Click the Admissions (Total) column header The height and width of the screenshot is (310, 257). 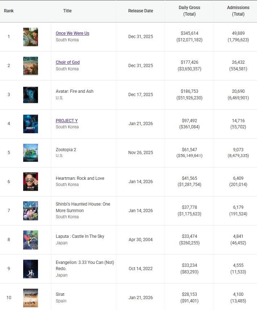238,11
